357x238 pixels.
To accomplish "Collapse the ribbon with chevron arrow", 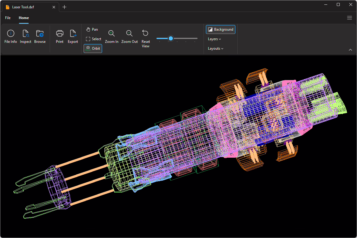I will click(x=350, y=50).
